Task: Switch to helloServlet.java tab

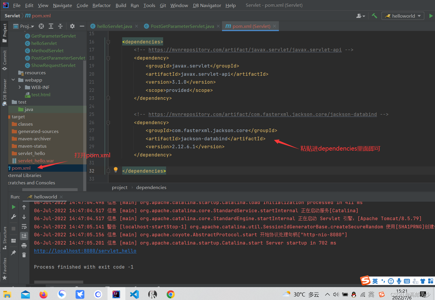Action: point(114,26)
